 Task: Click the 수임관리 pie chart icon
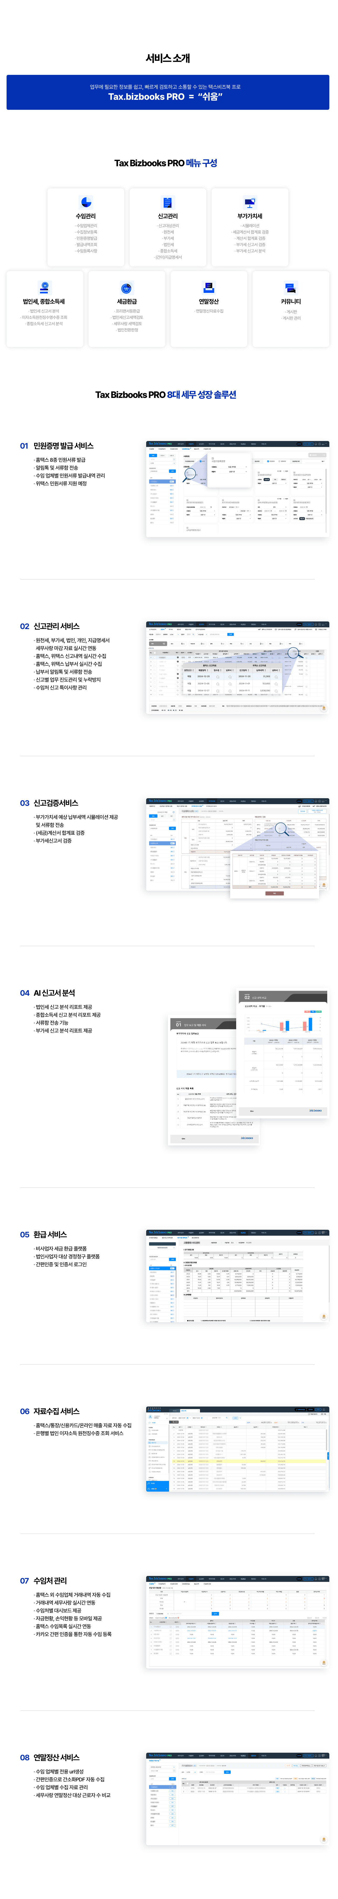coord(86,202)
